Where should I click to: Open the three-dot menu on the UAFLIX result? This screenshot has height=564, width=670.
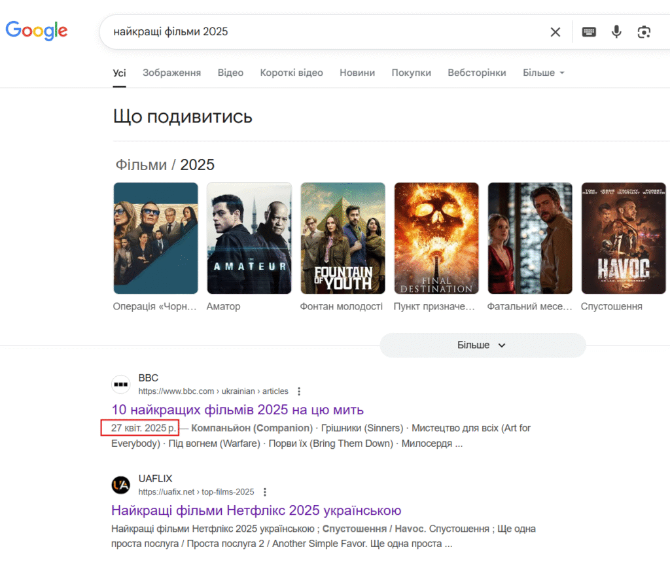coord(265,491)
